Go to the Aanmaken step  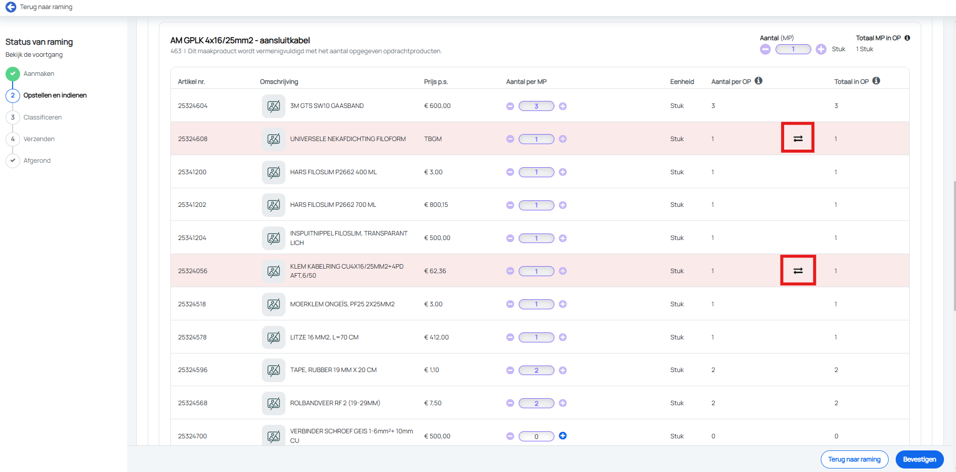click(x=39, y=74)
